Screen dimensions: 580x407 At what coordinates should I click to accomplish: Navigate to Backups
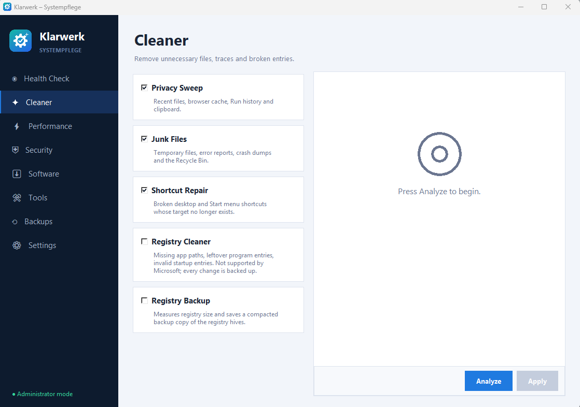[59, 222]
